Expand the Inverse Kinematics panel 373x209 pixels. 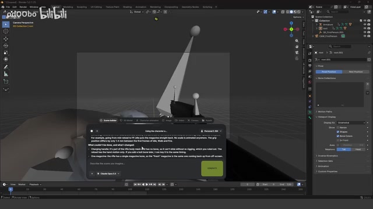tap(328, 156)
